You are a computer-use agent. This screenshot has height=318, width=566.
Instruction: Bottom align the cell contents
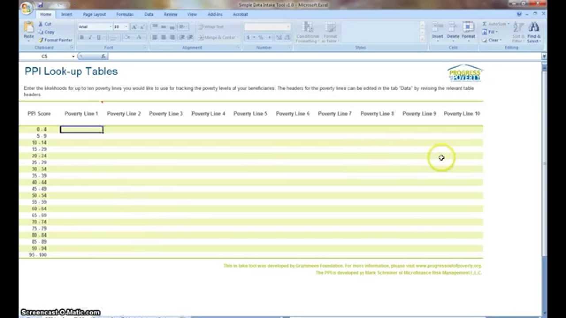(172, 27)
